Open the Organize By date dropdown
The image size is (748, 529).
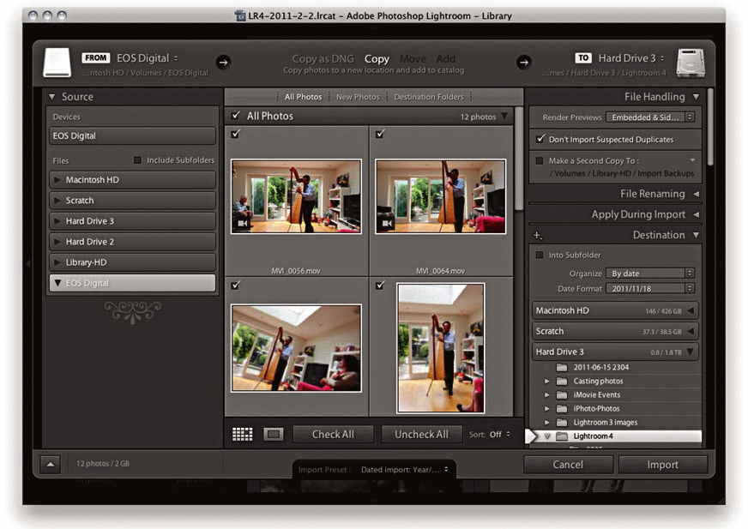(x=649, y=274)
